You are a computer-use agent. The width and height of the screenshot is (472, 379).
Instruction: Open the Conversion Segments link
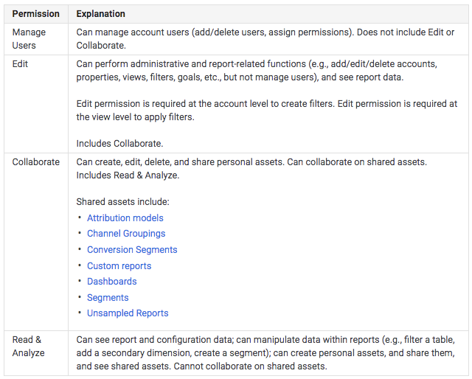tap(132, 250)
